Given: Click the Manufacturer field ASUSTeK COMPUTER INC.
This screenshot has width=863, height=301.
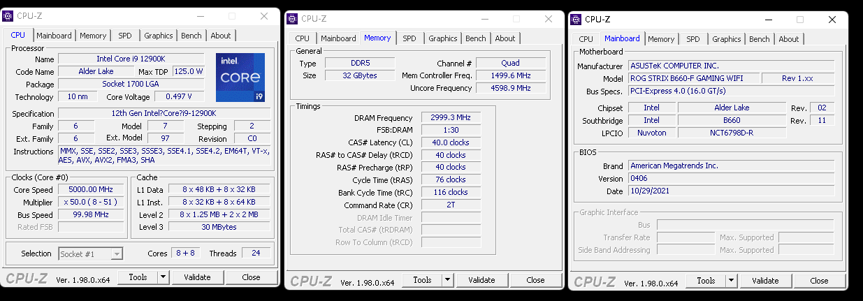Looking at the screenshot, I should pyautogui.click(x=731, y=66).
